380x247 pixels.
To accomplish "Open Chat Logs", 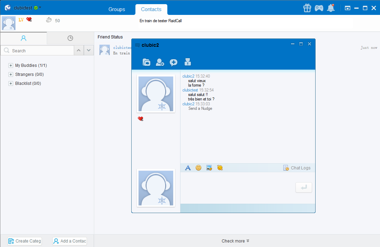I will pos(297,168).
